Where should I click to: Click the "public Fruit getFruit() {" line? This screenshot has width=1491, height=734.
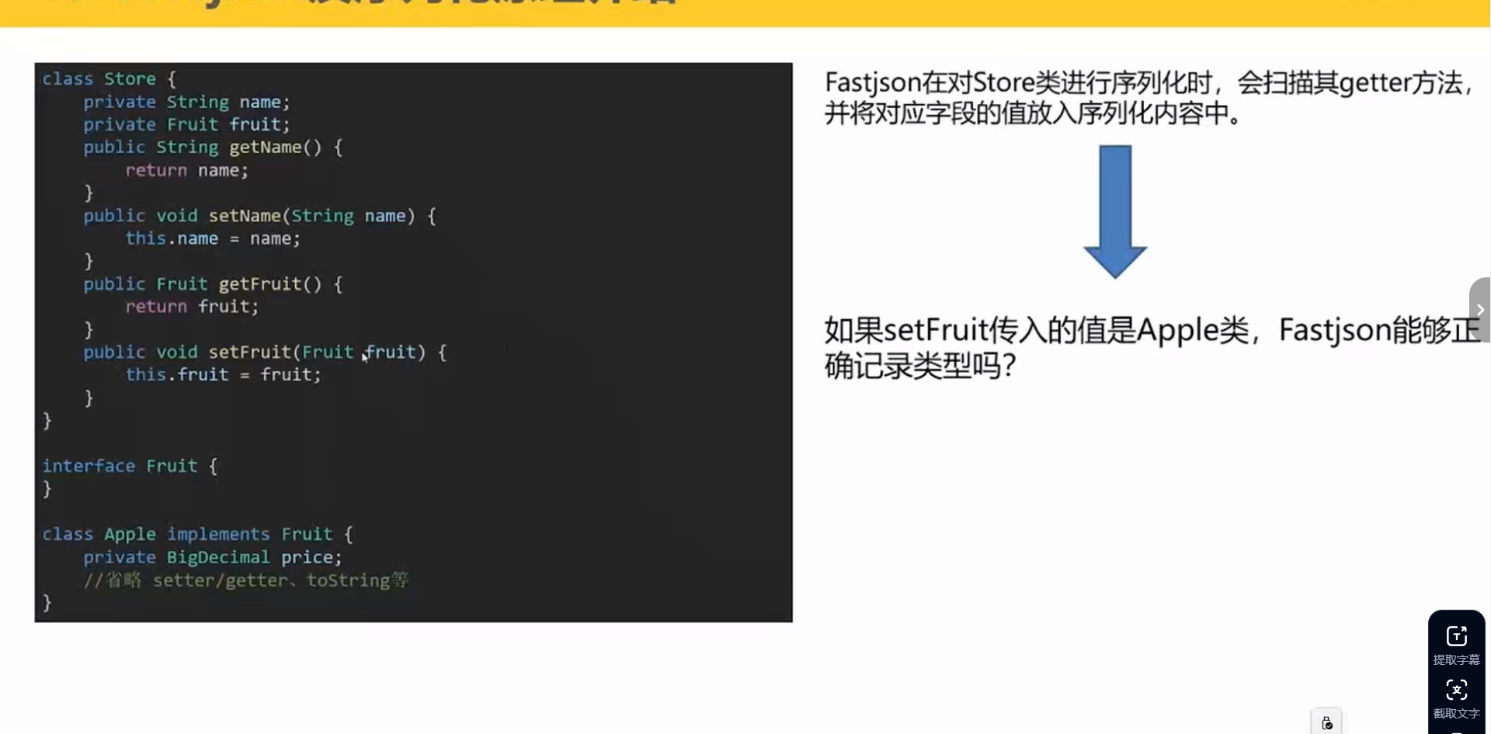(x=213, y=284)
